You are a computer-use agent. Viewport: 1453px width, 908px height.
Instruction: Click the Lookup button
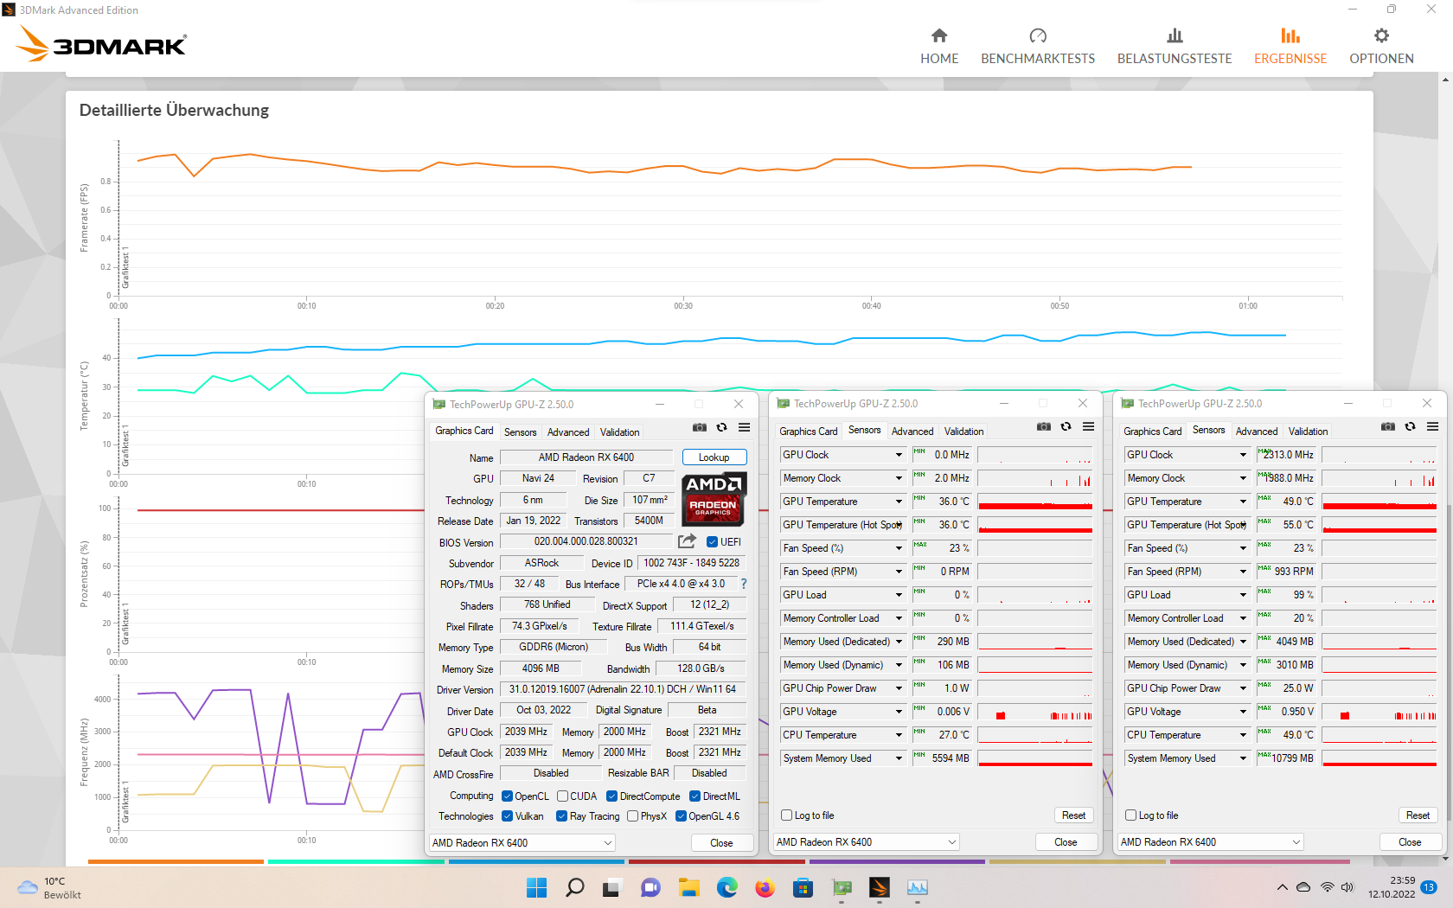click(714, 457)
